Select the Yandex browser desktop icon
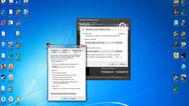 (x=11, y=100)
